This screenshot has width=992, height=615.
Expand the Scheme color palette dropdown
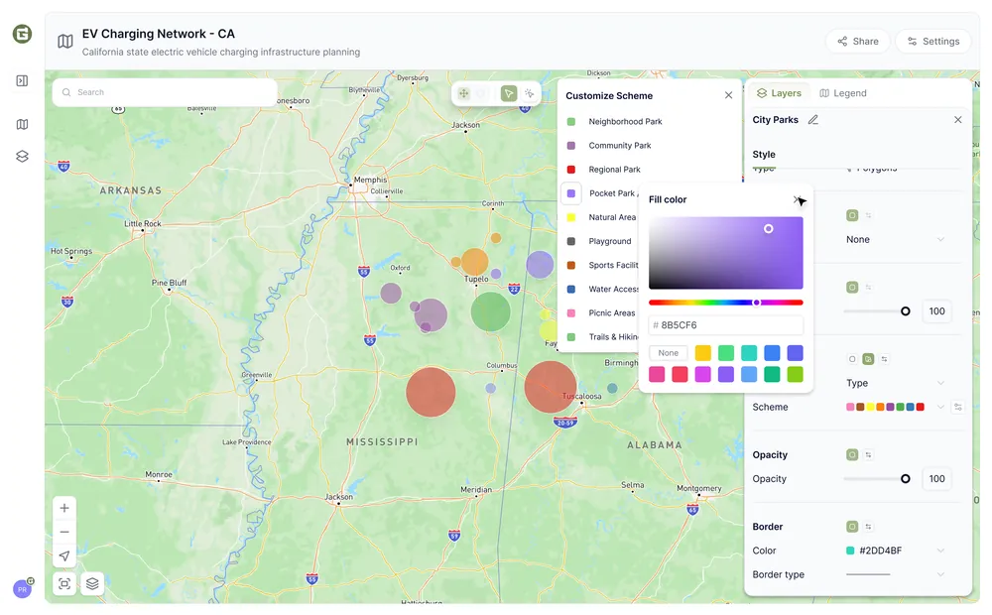tap(895, 407)
